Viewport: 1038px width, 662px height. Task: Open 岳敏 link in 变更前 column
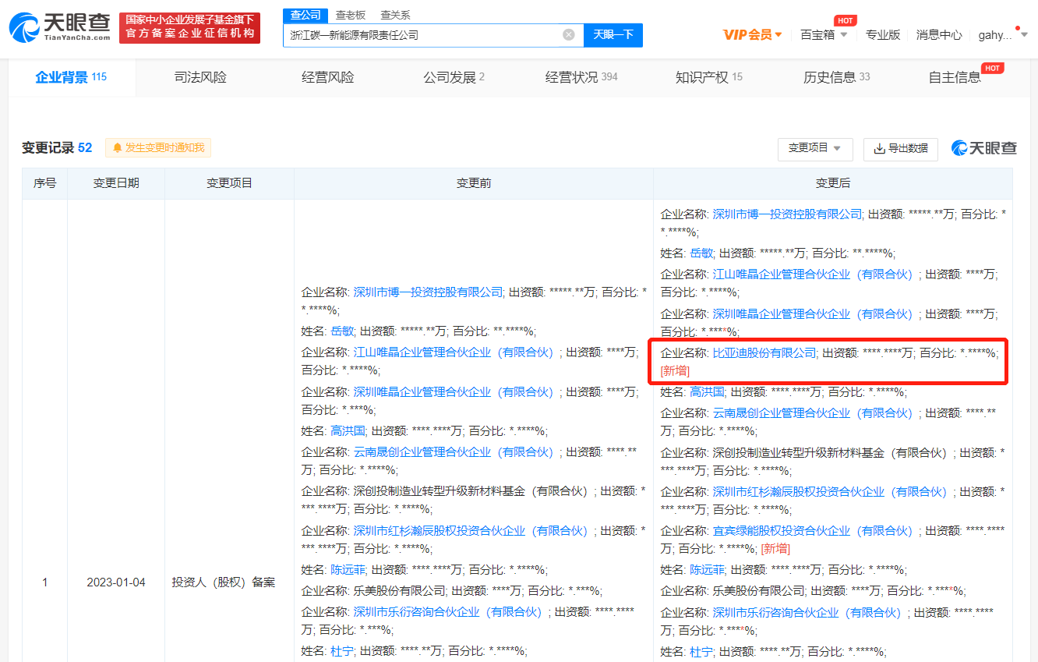pos(342,331)
